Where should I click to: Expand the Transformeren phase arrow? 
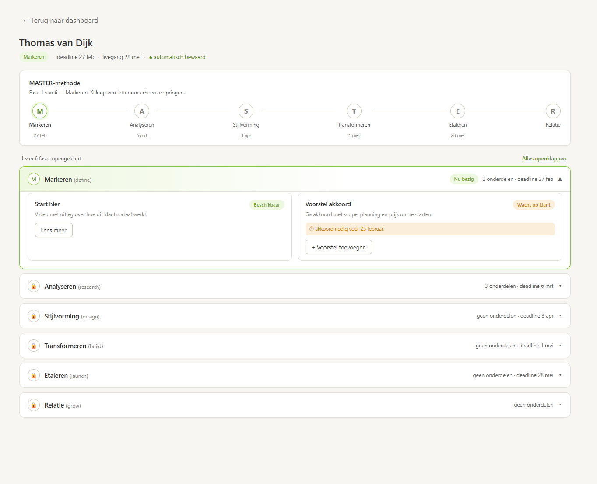[x=560, y=346]
